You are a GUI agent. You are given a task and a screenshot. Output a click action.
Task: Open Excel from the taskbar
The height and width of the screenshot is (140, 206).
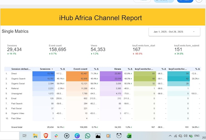[x=129, y=136]
